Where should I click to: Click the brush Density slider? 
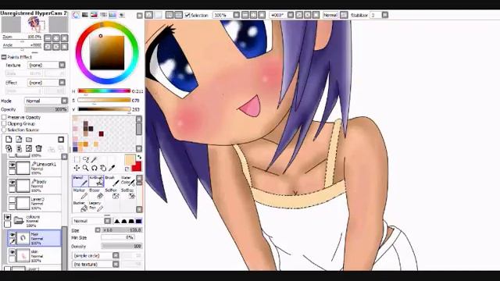[122, 247]
